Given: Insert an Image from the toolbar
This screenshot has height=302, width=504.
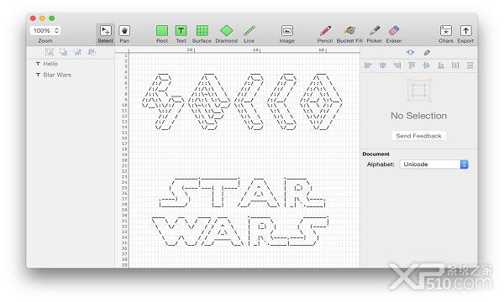Looking at the screenshot, I should tap(286, 34).
